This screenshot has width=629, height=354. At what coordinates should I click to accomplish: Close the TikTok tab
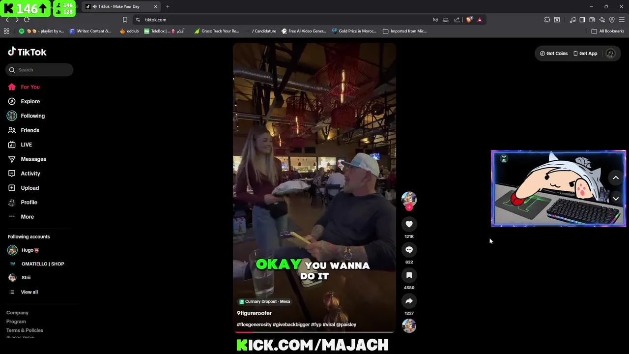pyautogui.click(x=155, y=6)
